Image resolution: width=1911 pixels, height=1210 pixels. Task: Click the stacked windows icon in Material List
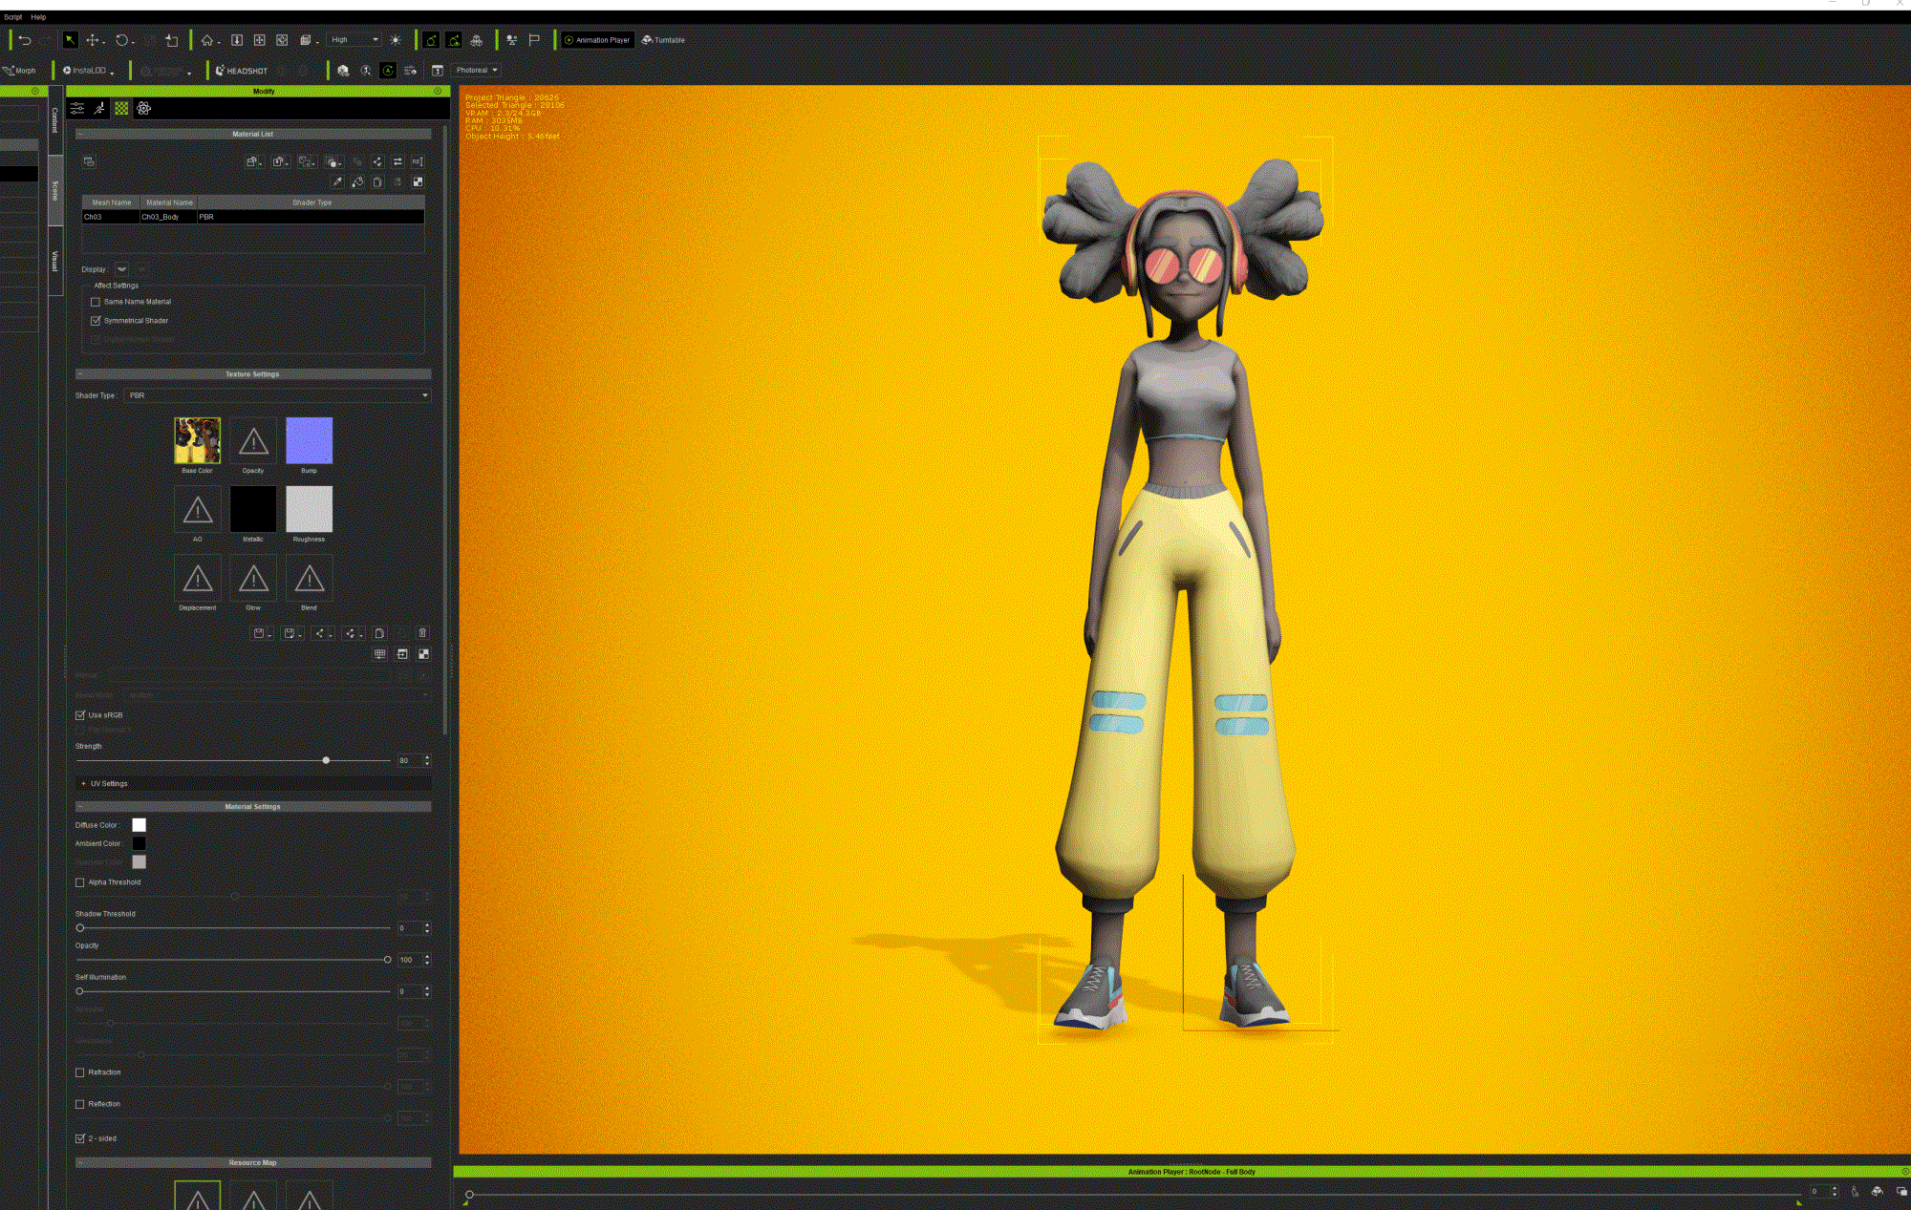89,161
